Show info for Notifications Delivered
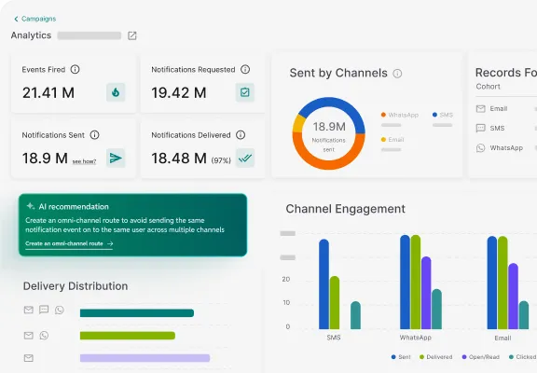Screen dimensions: 537x373 pyautogui.click(x=241, y=135)
